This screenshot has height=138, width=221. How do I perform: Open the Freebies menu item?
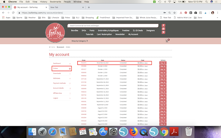126,30
